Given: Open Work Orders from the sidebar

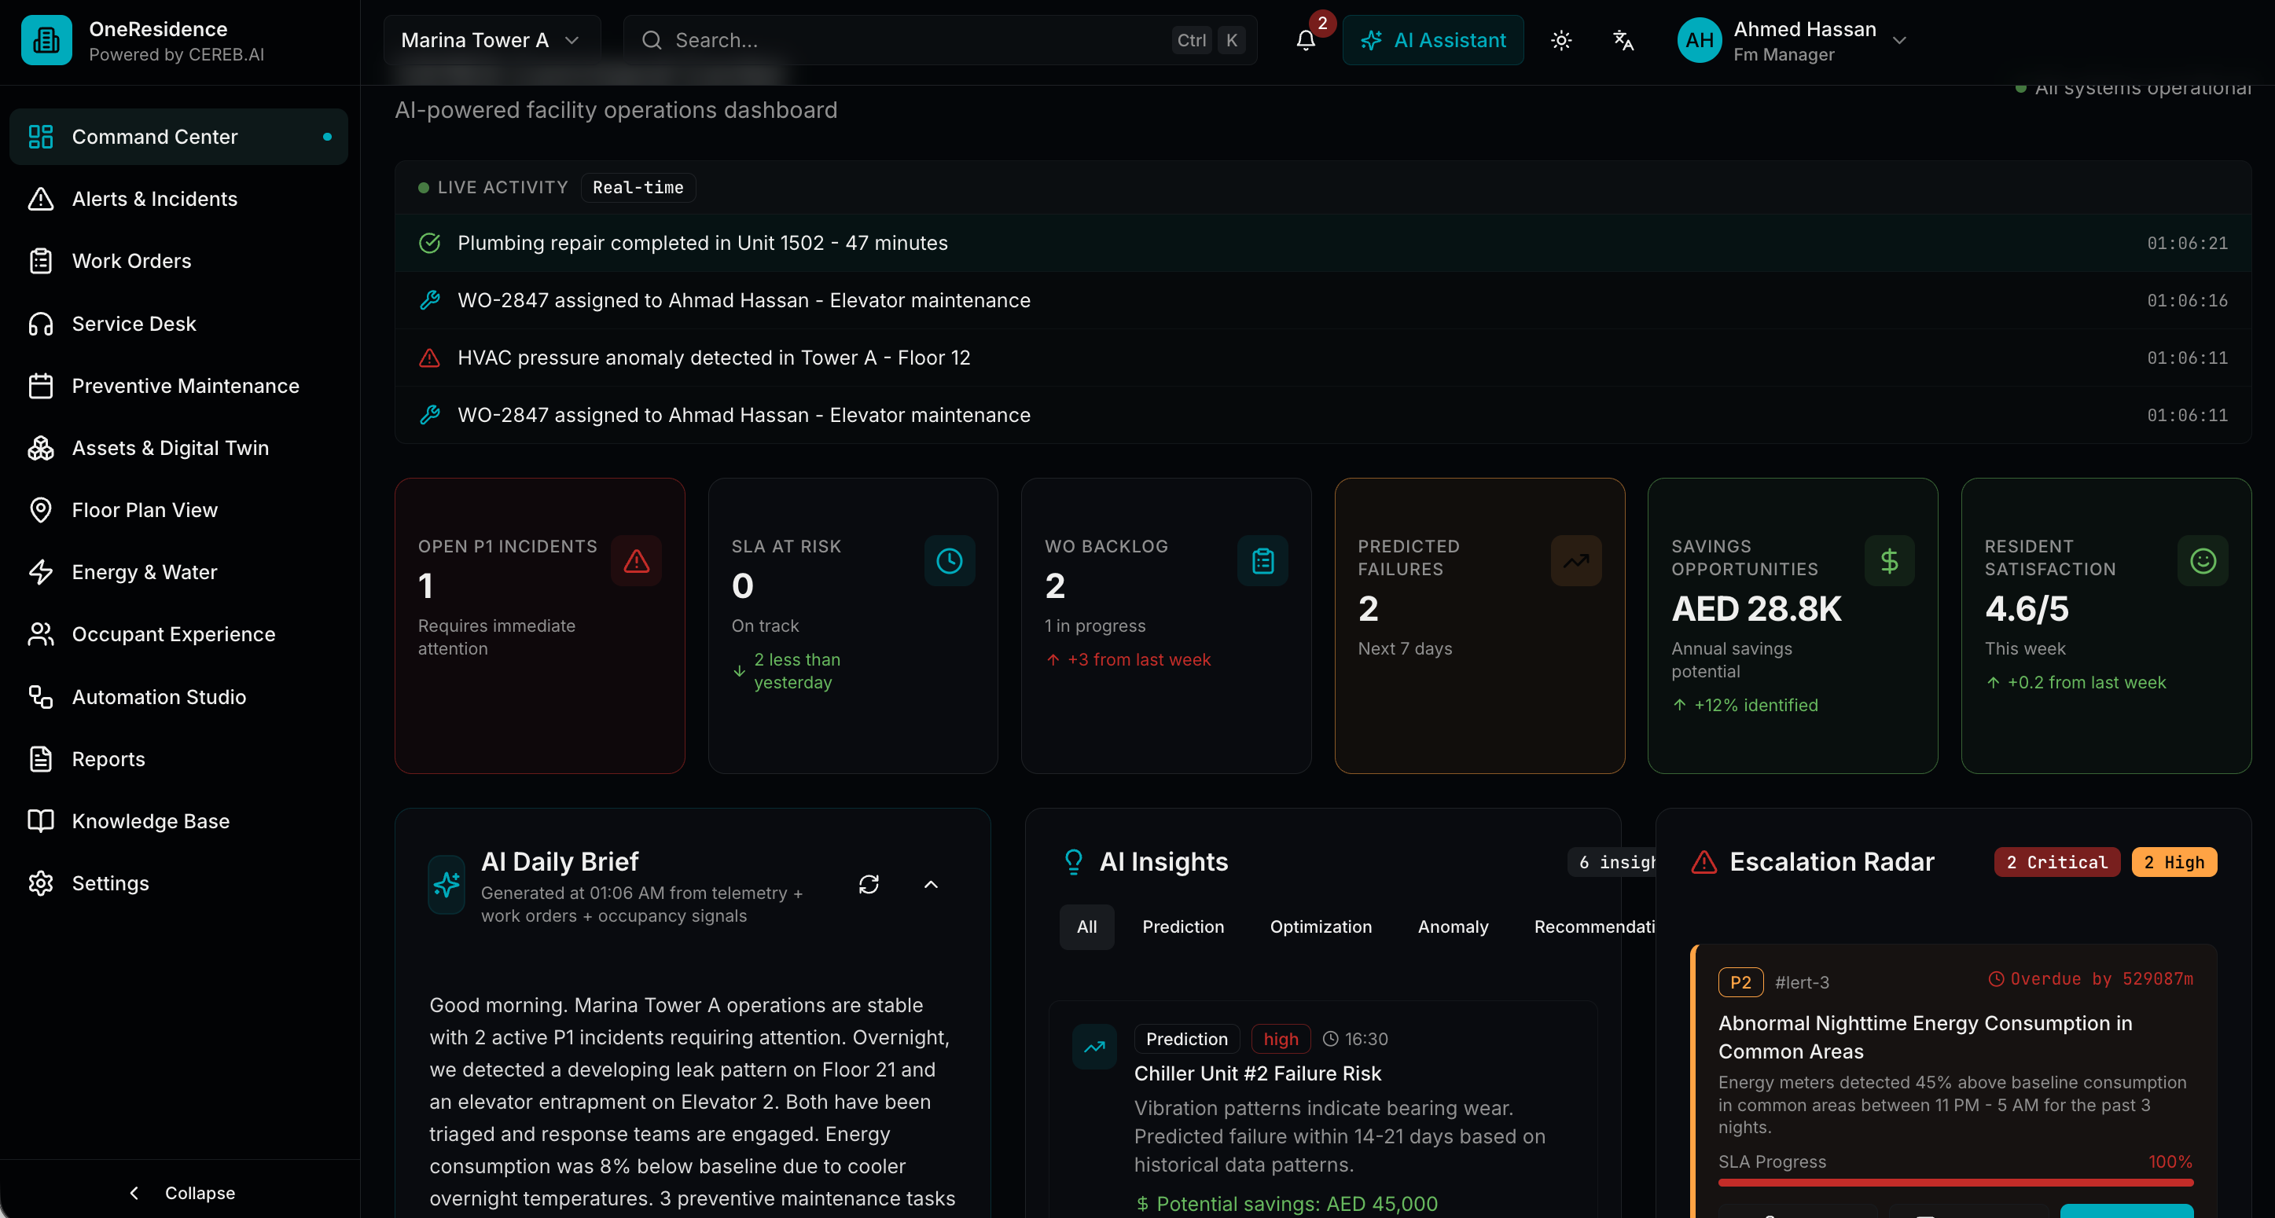Looking at the screenshot, I should (x=131, y=260).
